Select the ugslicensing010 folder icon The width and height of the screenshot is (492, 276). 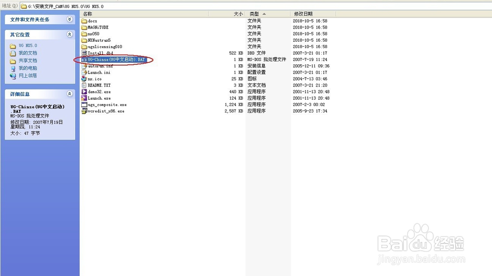84,47
